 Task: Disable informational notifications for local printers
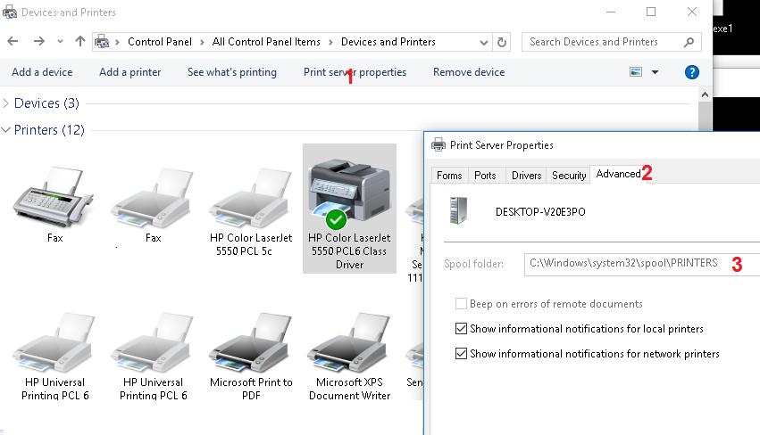pyautogui.click(x=462, y=329)
